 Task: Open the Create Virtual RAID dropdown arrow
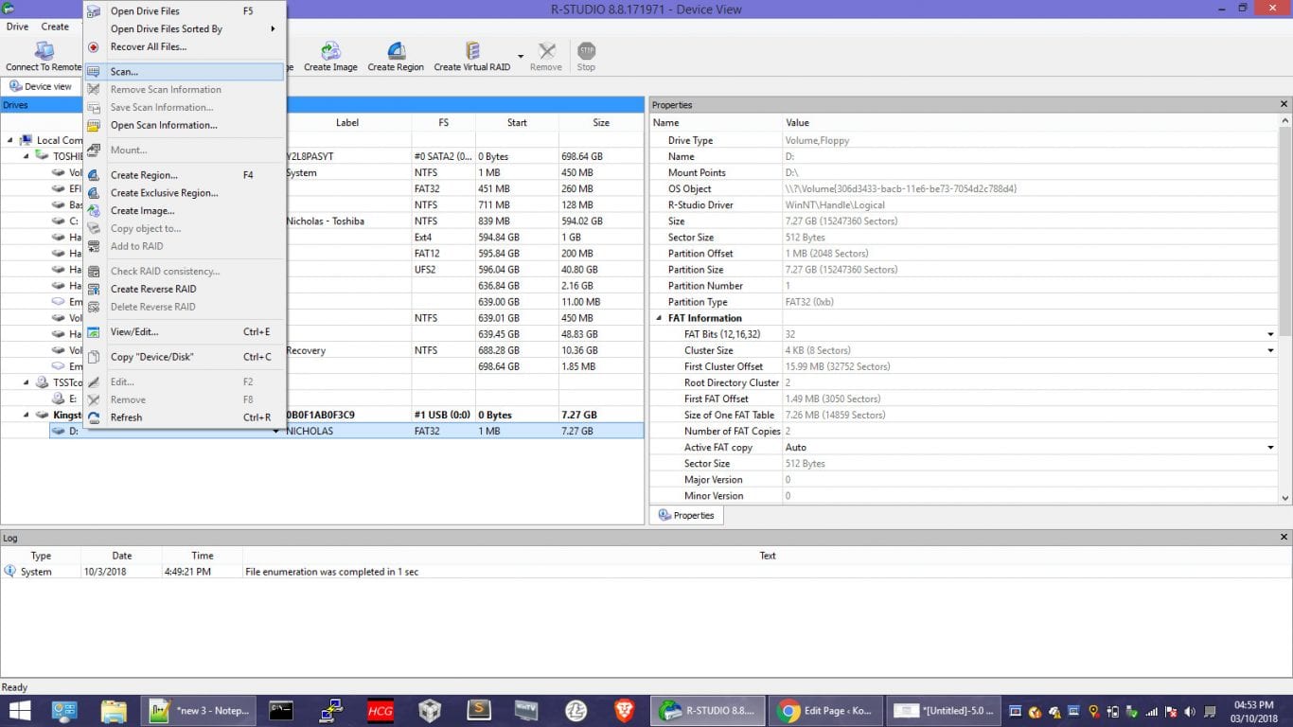(x=520, y=56)
